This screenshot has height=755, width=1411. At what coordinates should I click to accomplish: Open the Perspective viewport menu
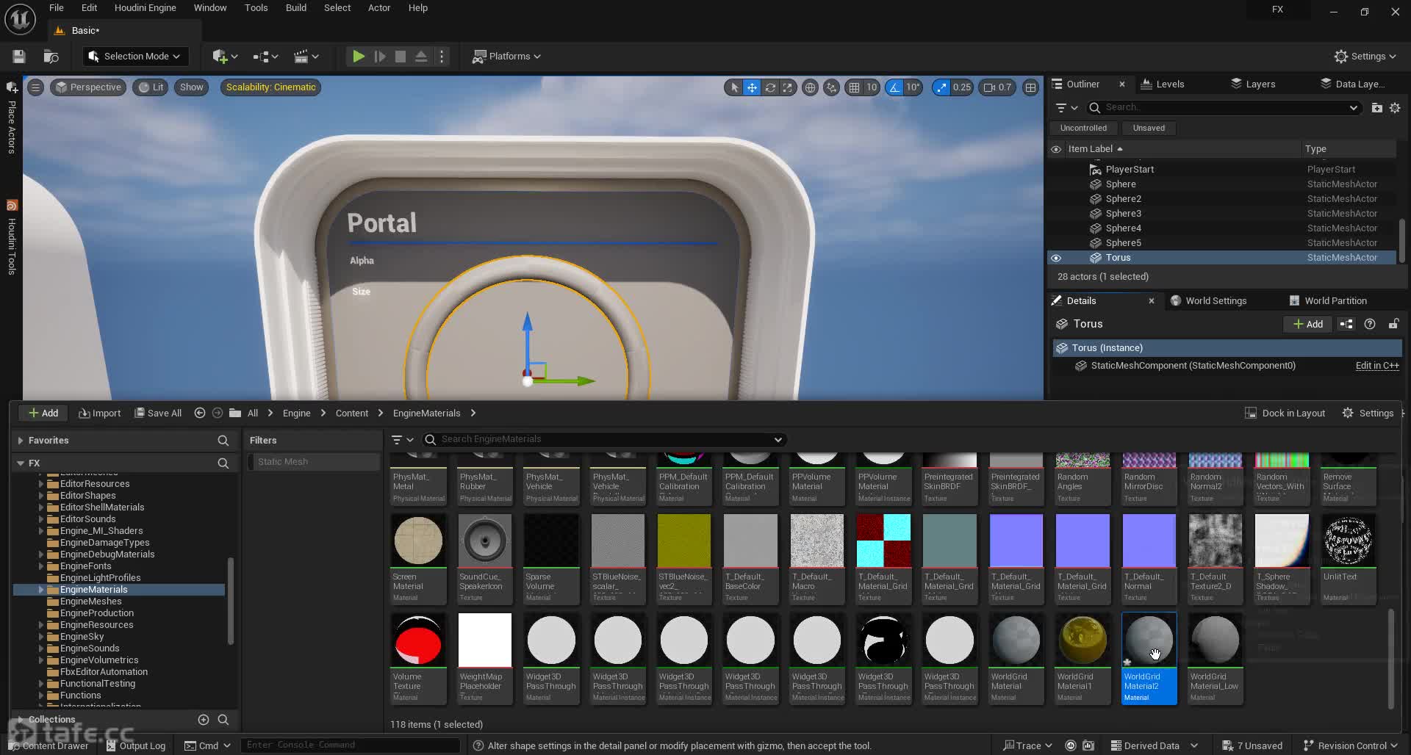coord(88,87)
